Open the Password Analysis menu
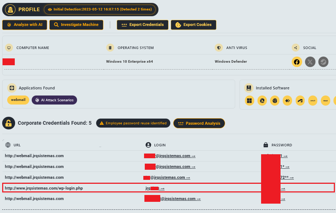The height and width of the screenshot is (213, 336). tap(199, 123)
